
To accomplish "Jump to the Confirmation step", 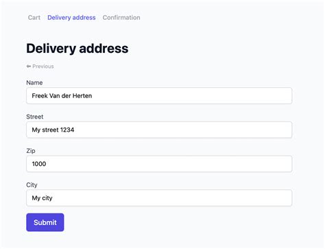I will [x=121, y=18].
